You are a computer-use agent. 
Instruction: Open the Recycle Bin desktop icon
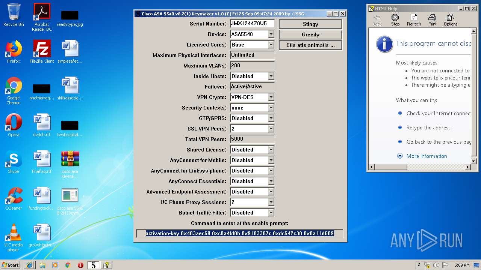14,15
